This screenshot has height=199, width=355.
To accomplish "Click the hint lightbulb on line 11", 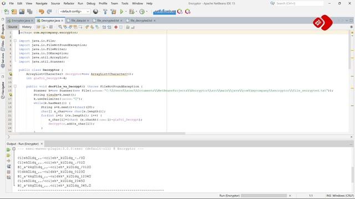I will tap(11, 74).
